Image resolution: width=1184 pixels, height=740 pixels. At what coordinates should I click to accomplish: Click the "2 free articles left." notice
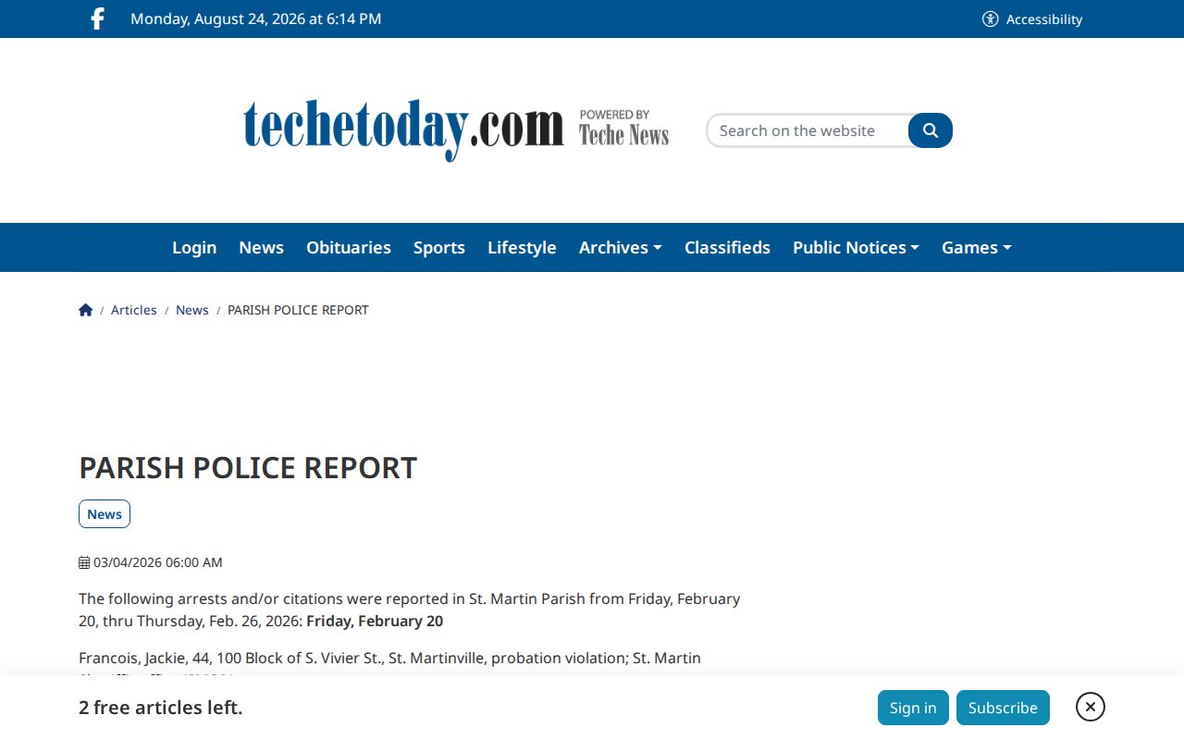click(161, 708)
